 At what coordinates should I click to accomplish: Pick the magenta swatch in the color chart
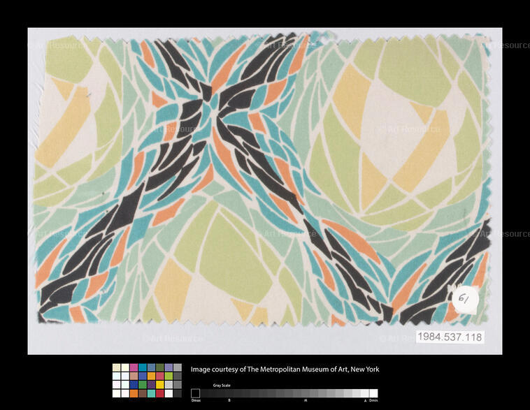pyautogui.click(x=134, y=367)
